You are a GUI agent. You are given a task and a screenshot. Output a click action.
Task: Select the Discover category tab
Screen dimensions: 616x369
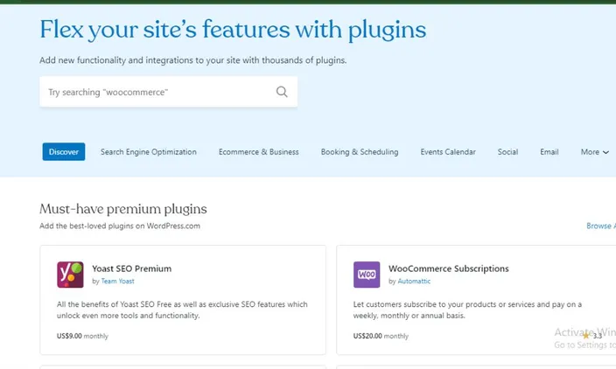point(64,152)
